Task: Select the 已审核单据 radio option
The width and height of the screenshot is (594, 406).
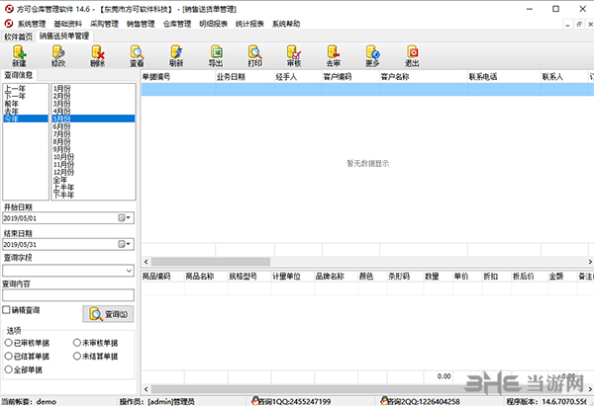Action: click(8, 343)
